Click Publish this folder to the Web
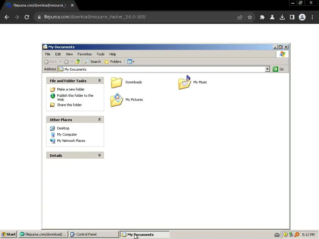The height and width of the screenshot is (239, 319). [x=75, y=97]
